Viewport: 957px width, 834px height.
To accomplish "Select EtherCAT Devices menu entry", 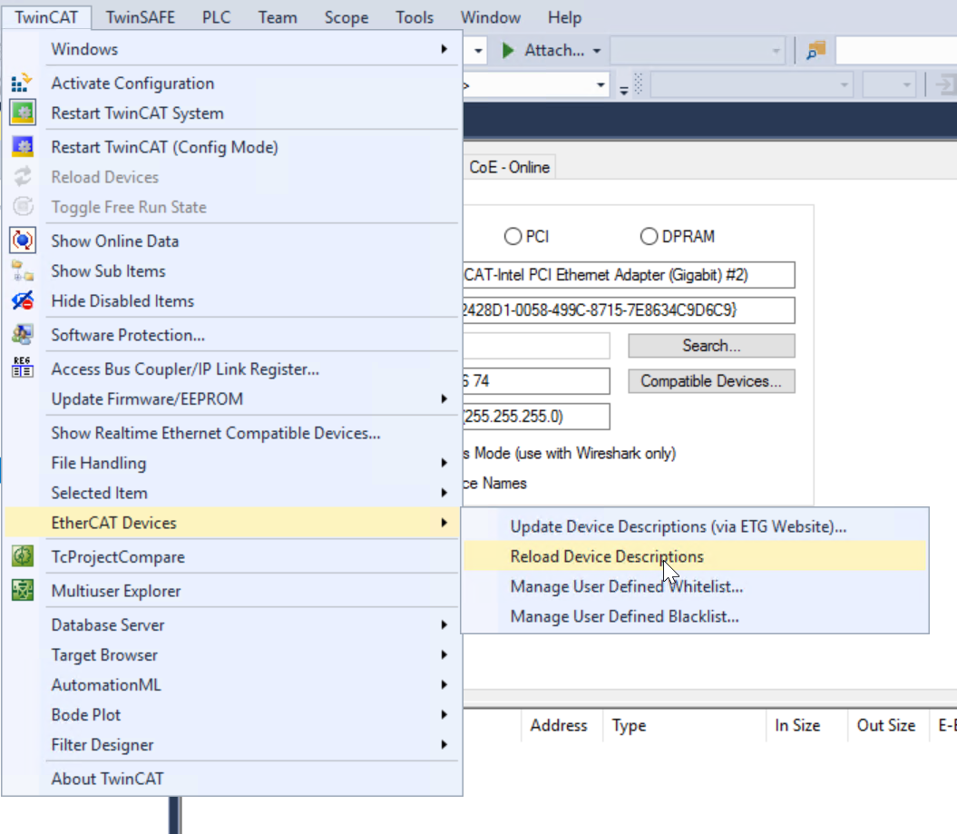I will [x=231, y=523].
